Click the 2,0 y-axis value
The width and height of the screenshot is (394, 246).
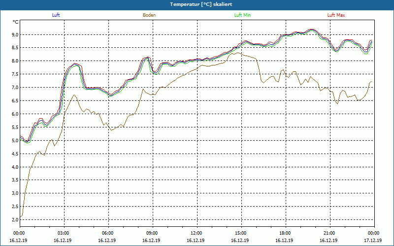coord(15,220)
